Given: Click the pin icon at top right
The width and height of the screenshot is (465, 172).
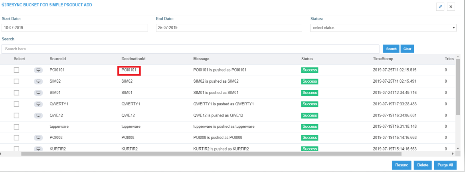Looking at the screenshot, I should pyautogui.click(x=441, y=7).
